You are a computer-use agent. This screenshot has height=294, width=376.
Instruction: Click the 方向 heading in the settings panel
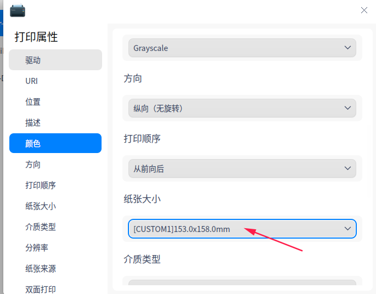133,78
